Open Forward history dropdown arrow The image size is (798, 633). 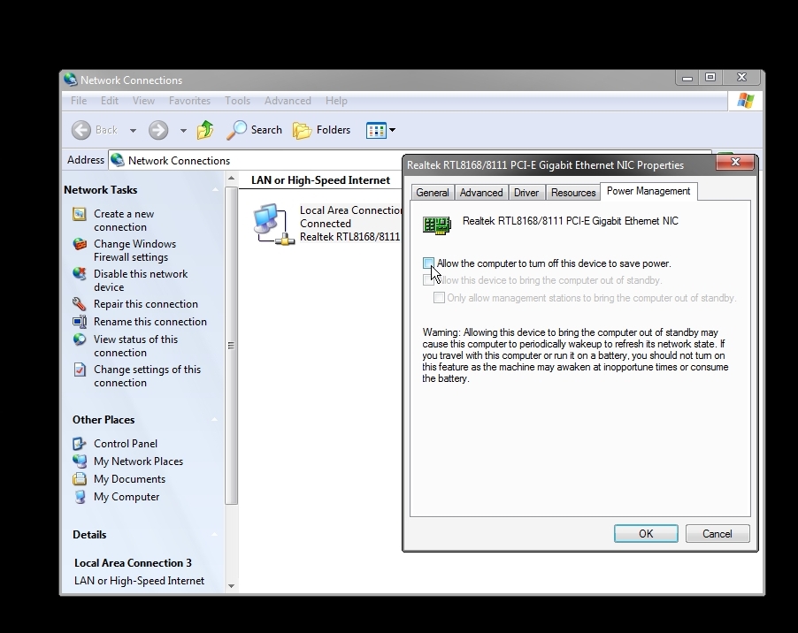click(x=183, y=131)
